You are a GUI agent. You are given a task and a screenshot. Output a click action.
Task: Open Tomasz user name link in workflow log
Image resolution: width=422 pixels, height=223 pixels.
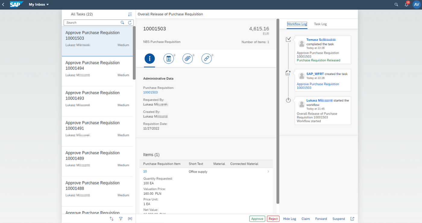tap(321, 40)
